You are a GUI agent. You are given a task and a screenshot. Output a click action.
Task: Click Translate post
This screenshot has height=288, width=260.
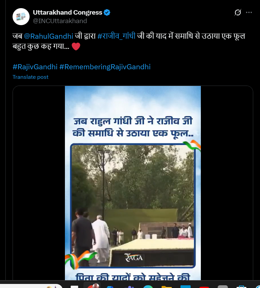(31, 77)
